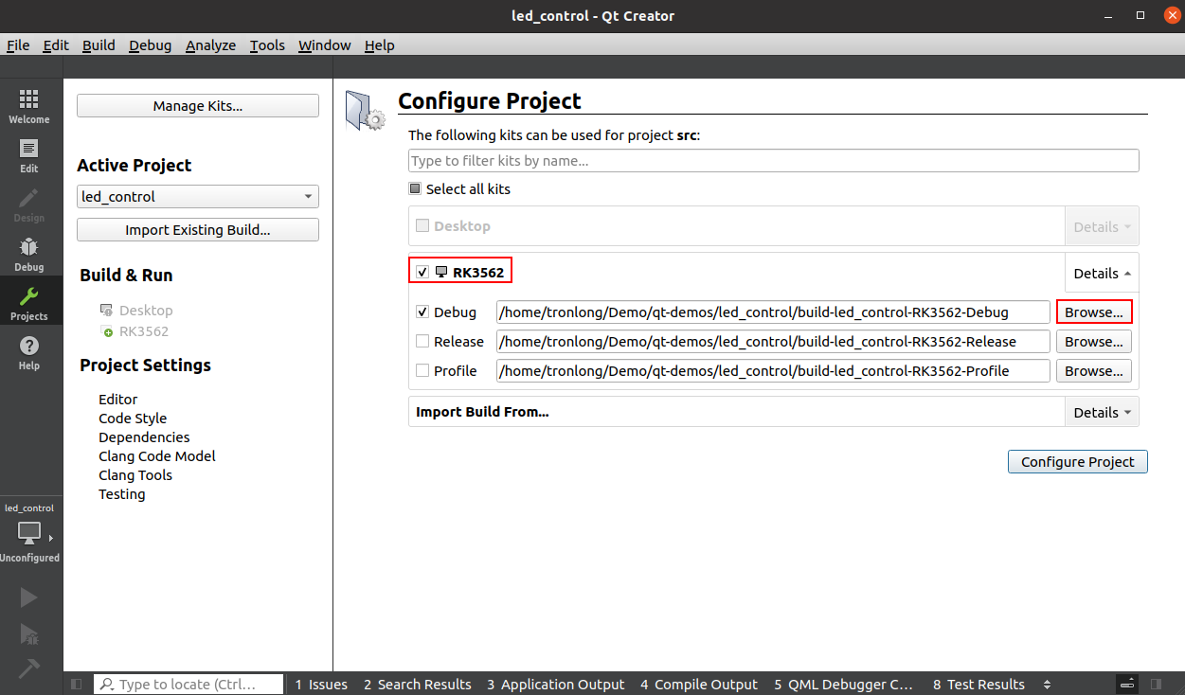Click the RK3562 kit device icon

coord(440,272)
